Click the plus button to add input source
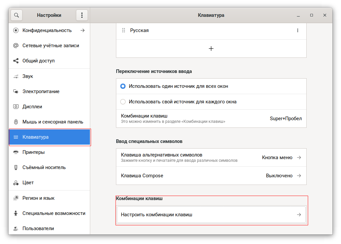This screenshot has height=244, width=341. coord(211,49)
